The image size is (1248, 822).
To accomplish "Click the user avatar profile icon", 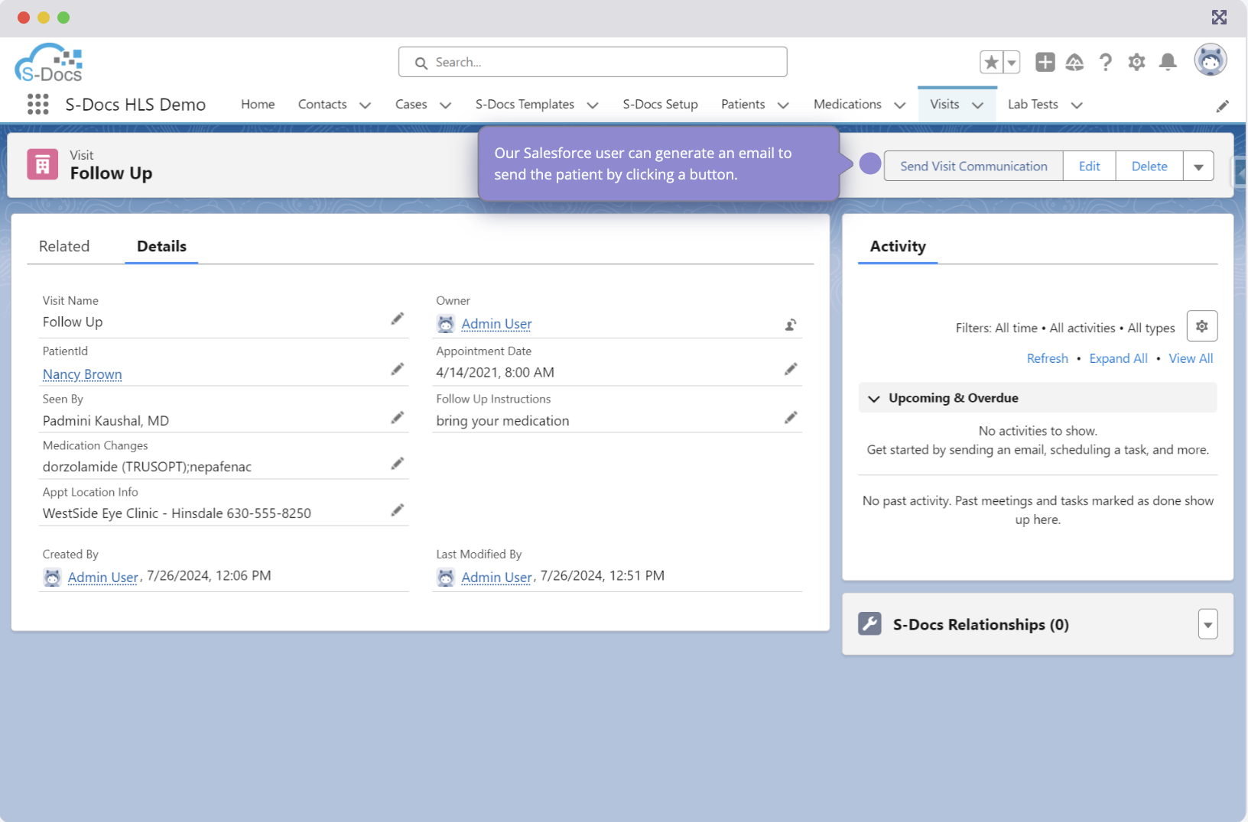I will tap(1211, 60).
